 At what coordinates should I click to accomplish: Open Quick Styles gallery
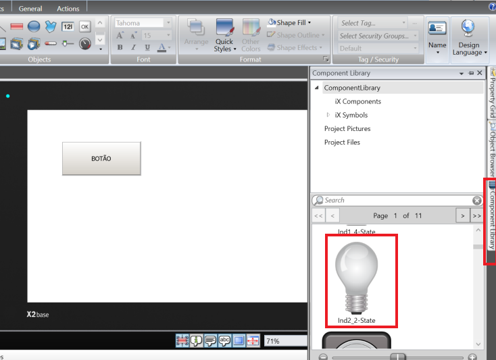pyautogui.click(x=225, y=36)
